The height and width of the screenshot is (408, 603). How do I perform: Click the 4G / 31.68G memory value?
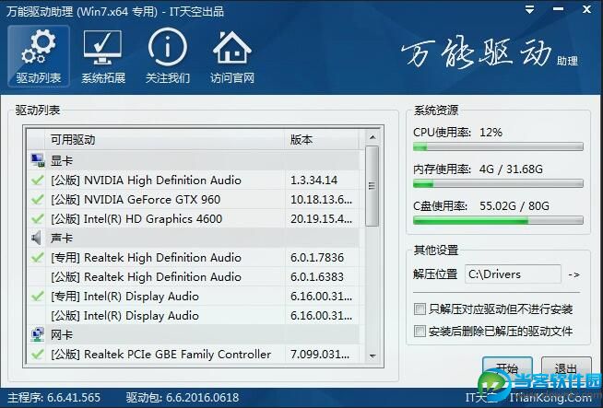click(x=511, y=169)
